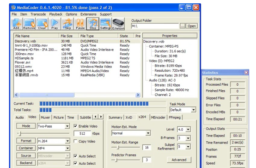Check the Copy Video checkbox
256x168 pixels.
(75, 141)
